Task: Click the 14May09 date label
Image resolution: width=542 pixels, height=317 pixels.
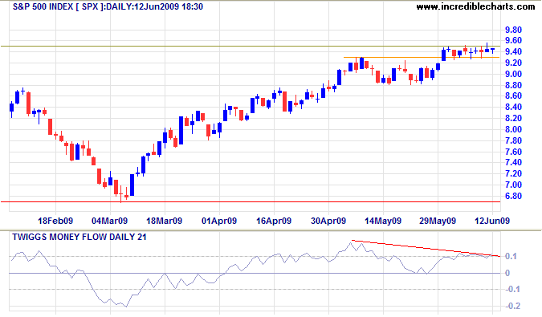Action: tap(383, 221)
